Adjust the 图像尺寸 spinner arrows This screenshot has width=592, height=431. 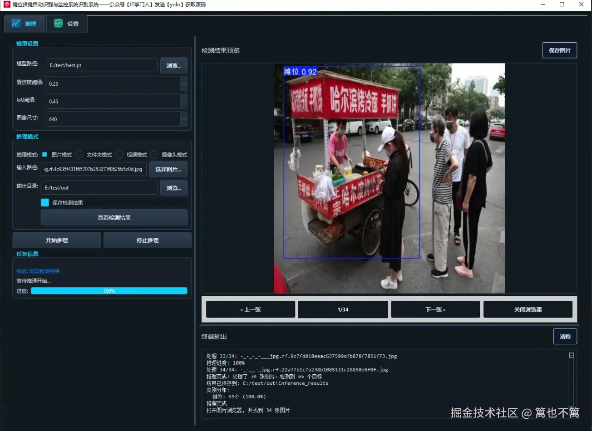pyautogui.click(x=184, y=119)
